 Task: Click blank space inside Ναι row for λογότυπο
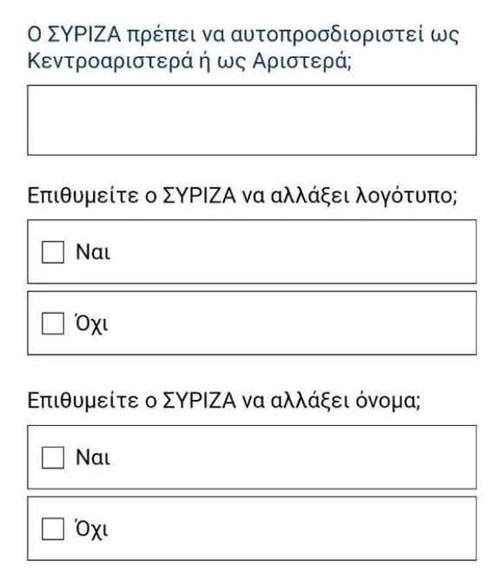click(x=291, y=252)
